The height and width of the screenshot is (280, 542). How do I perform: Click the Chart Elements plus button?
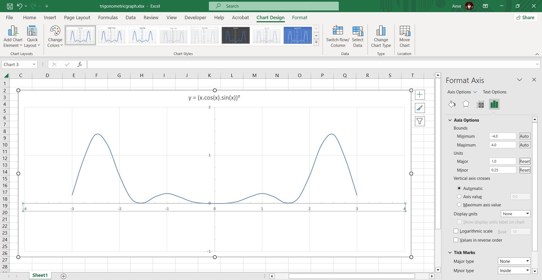pyautogui.click(x=420, y=95)
